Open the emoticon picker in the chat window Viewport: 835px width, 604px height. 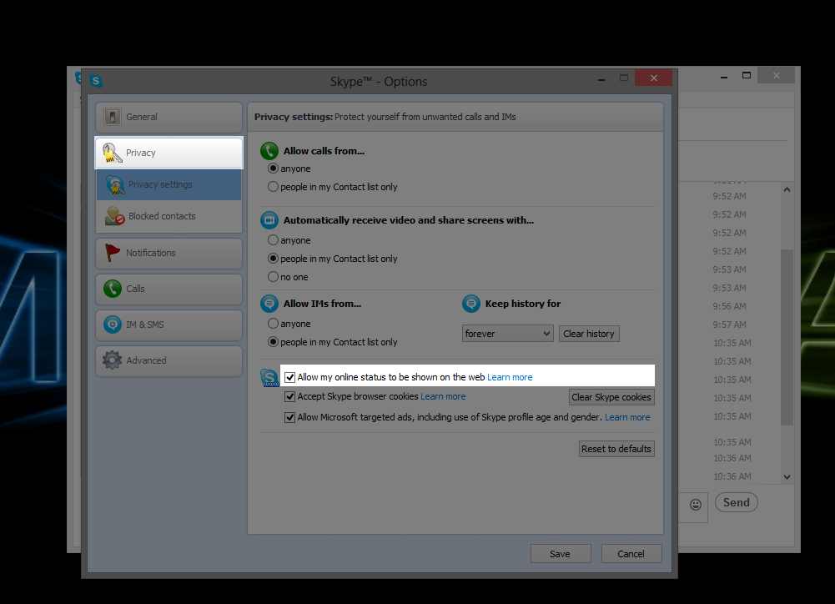(x=696, y=505)
